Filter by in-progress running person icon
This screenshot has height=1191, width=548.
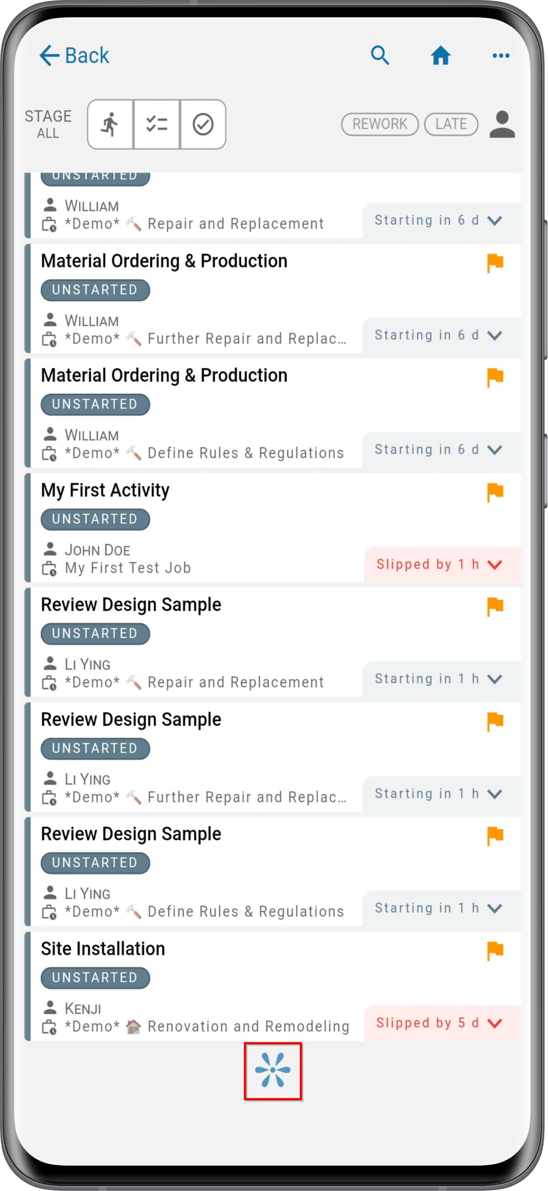pyautogui.click(x=110, y=124)
